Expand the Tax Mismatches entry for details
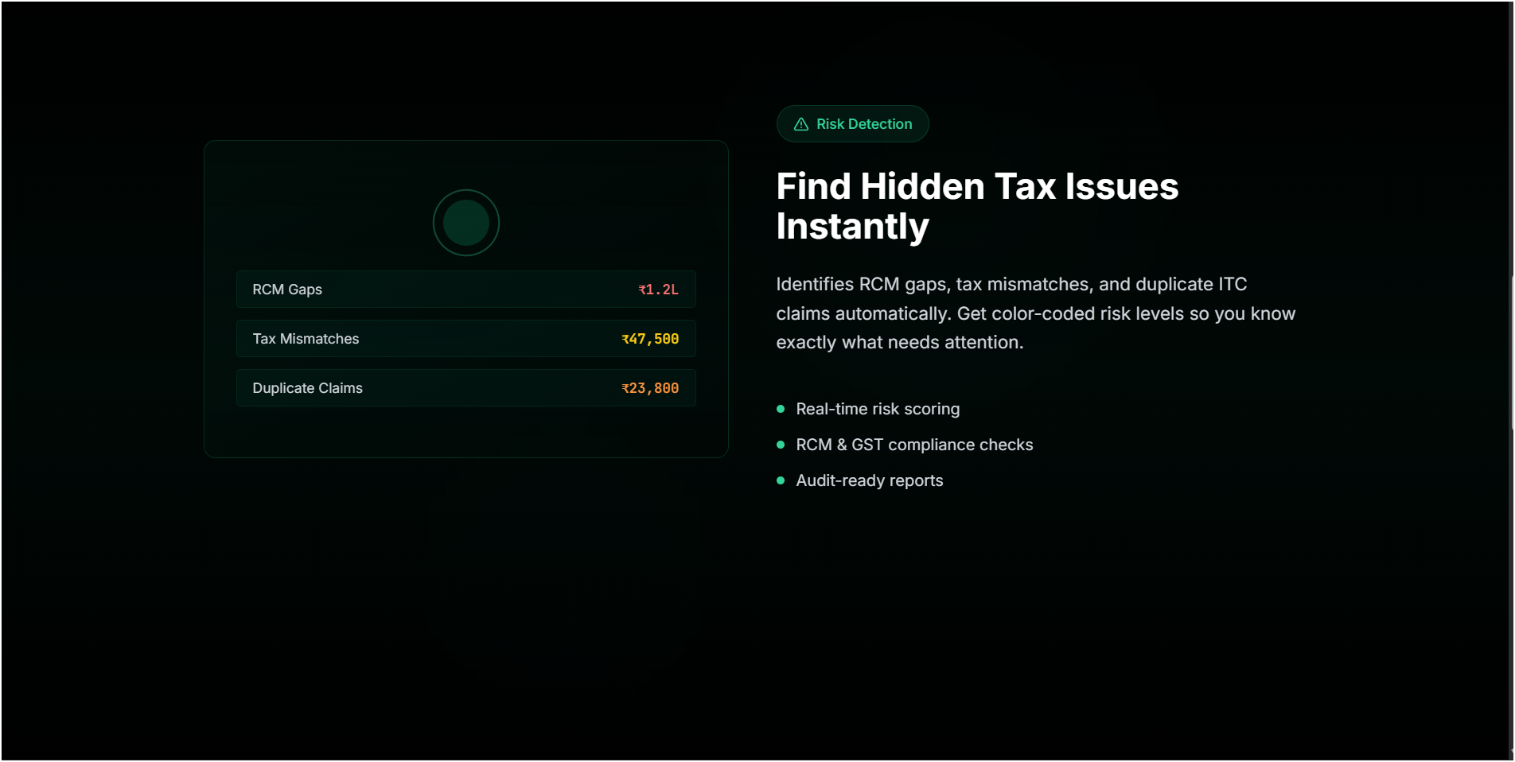Viewport: 1515px width, 762px height. point(465,338)
